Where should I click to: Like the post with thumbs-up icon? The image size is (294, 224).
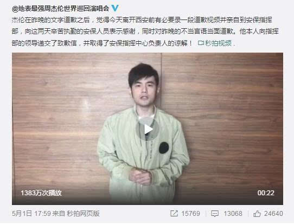257,214
